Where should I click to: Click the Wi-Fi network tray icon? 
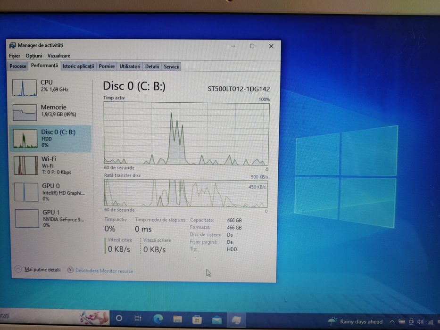pyautogui.click(x=431, y=322)
